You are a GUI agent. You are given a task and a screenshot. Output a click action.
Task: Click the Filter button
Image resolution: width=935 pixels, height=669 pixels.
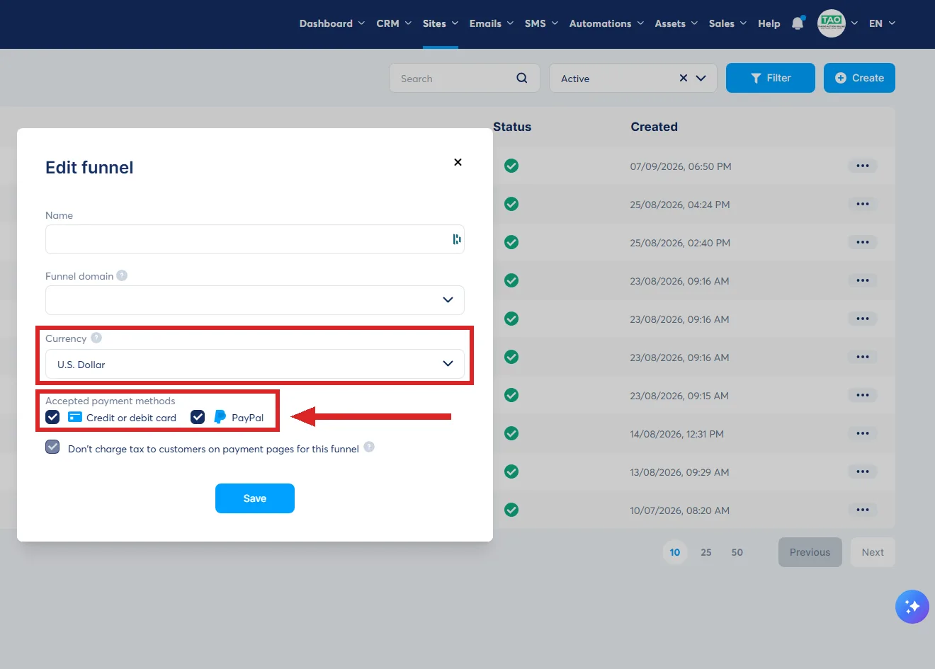tap(771, 78)
